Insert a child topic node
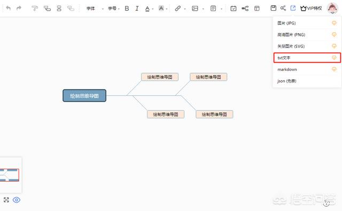Screen dimensions: 342x211 point(47,9)
